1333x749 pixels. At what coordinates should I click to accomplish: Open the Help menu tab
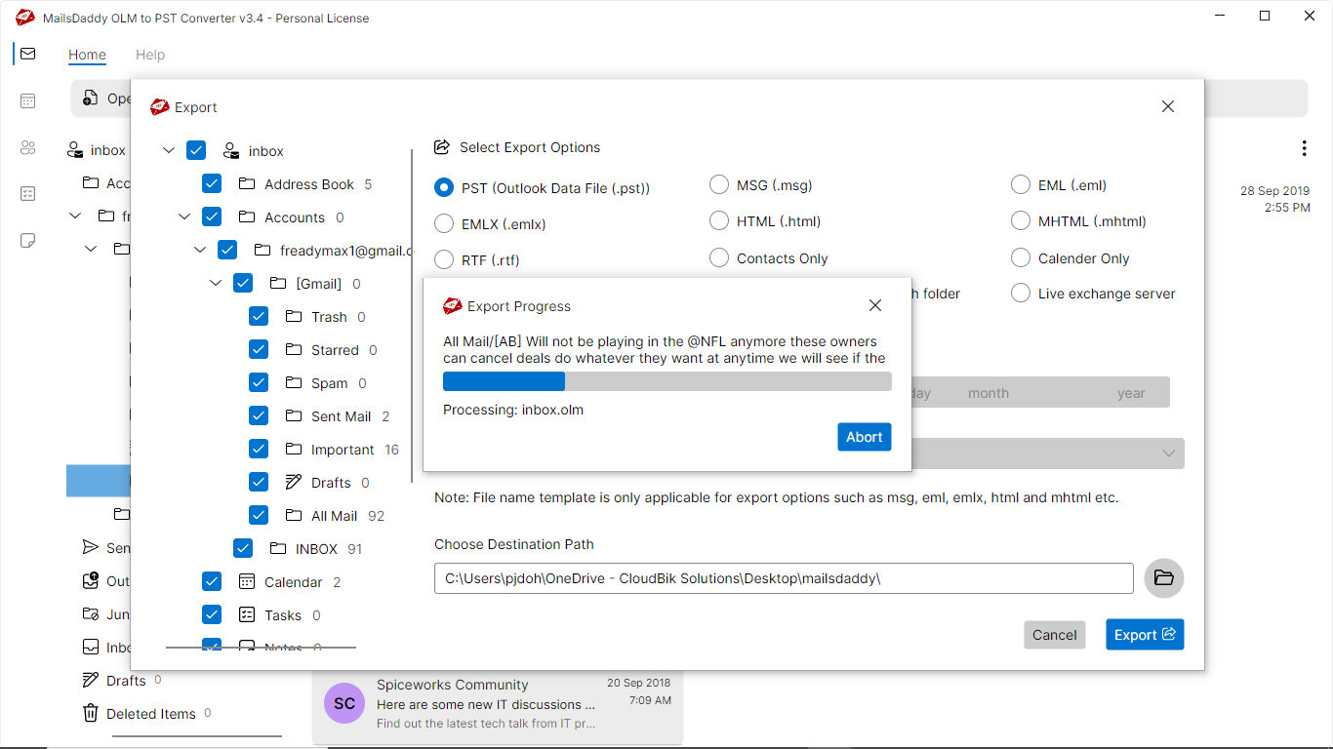(x=150, y=55)
